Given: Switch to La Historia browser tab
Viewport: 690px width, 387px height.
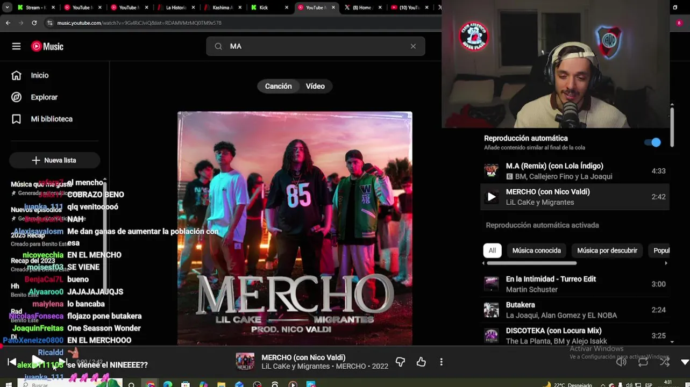Looking at the screenshot, I should (175, 8).
